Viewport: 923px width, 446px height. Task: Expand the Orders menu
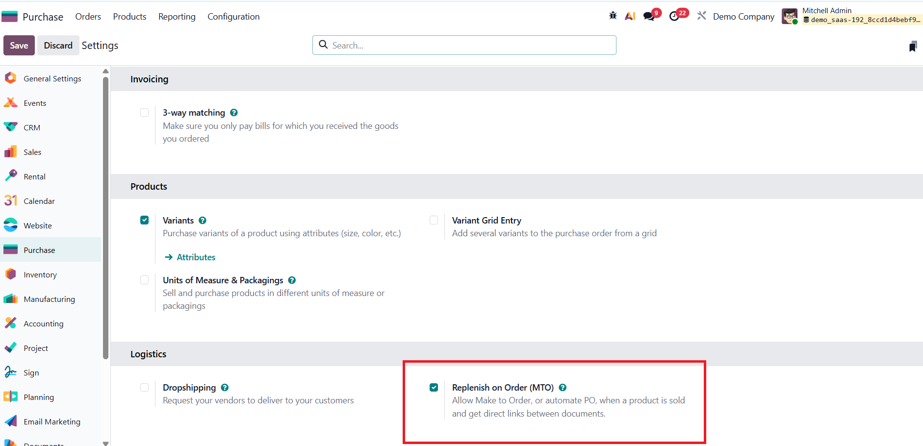(88, 17)
